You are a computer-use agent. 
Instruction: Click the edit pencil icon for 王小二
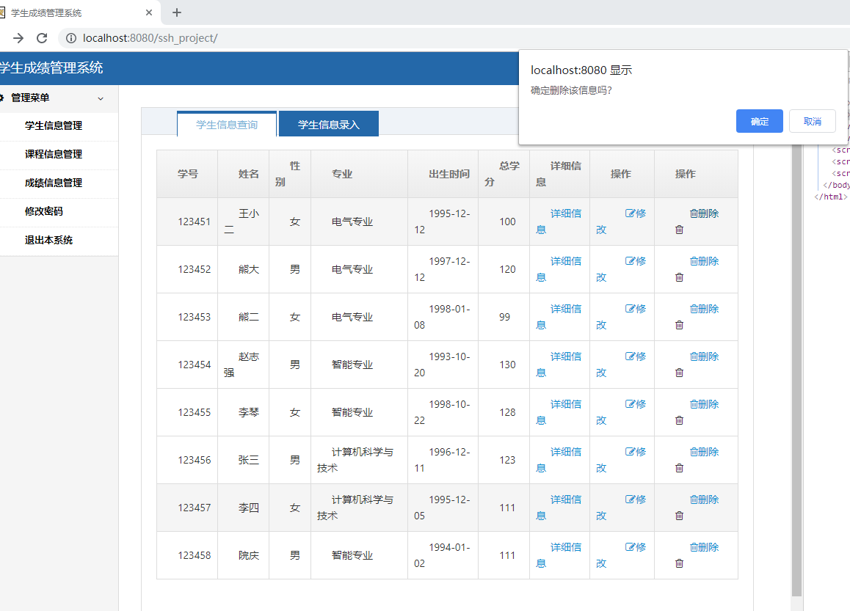point(630,213)
